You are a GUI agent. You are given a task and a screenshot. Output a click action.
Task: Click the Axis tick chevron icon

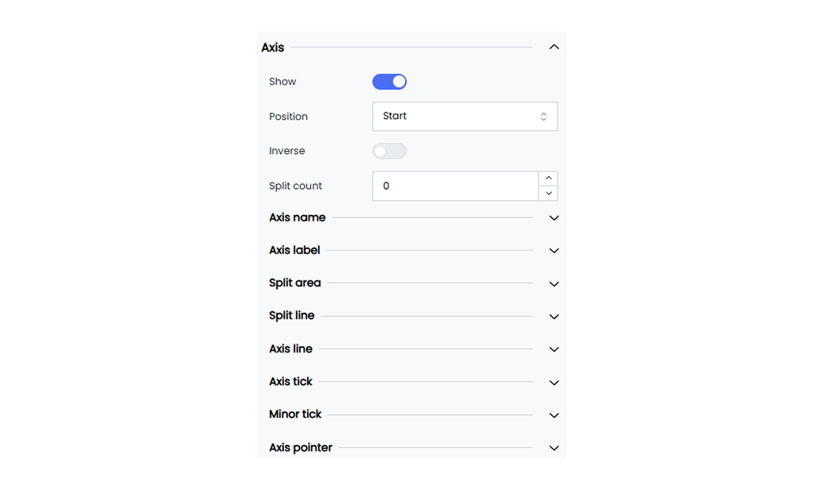[554, 383]
